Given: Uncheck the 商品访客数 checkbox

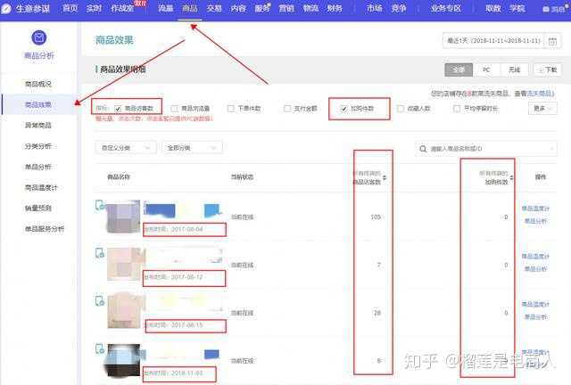Looking at the screenshot, I should 118,109.
